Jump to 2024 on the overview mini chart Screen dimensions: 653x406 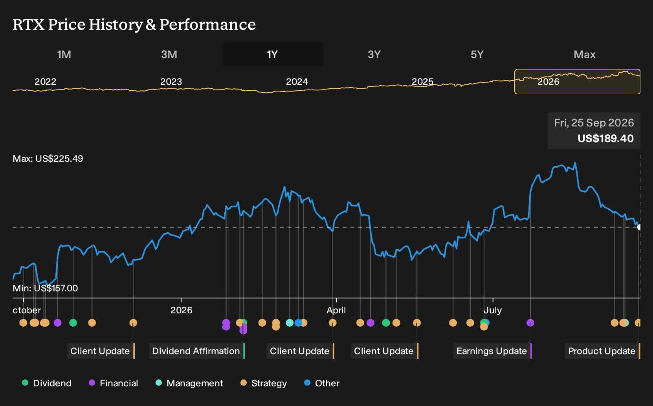(297, 82)
